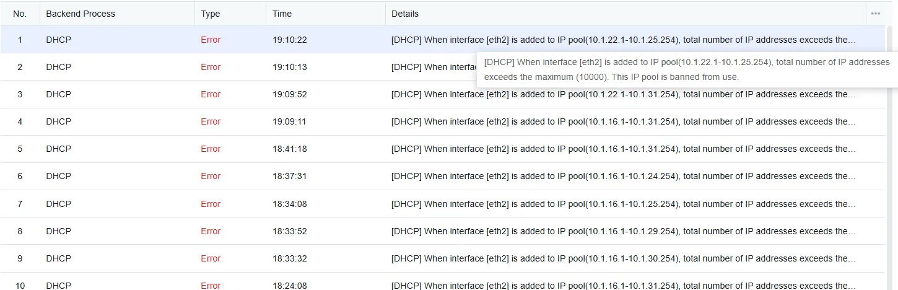Click the Error type in row 8

pyautogui.click(x=211, y=231)
